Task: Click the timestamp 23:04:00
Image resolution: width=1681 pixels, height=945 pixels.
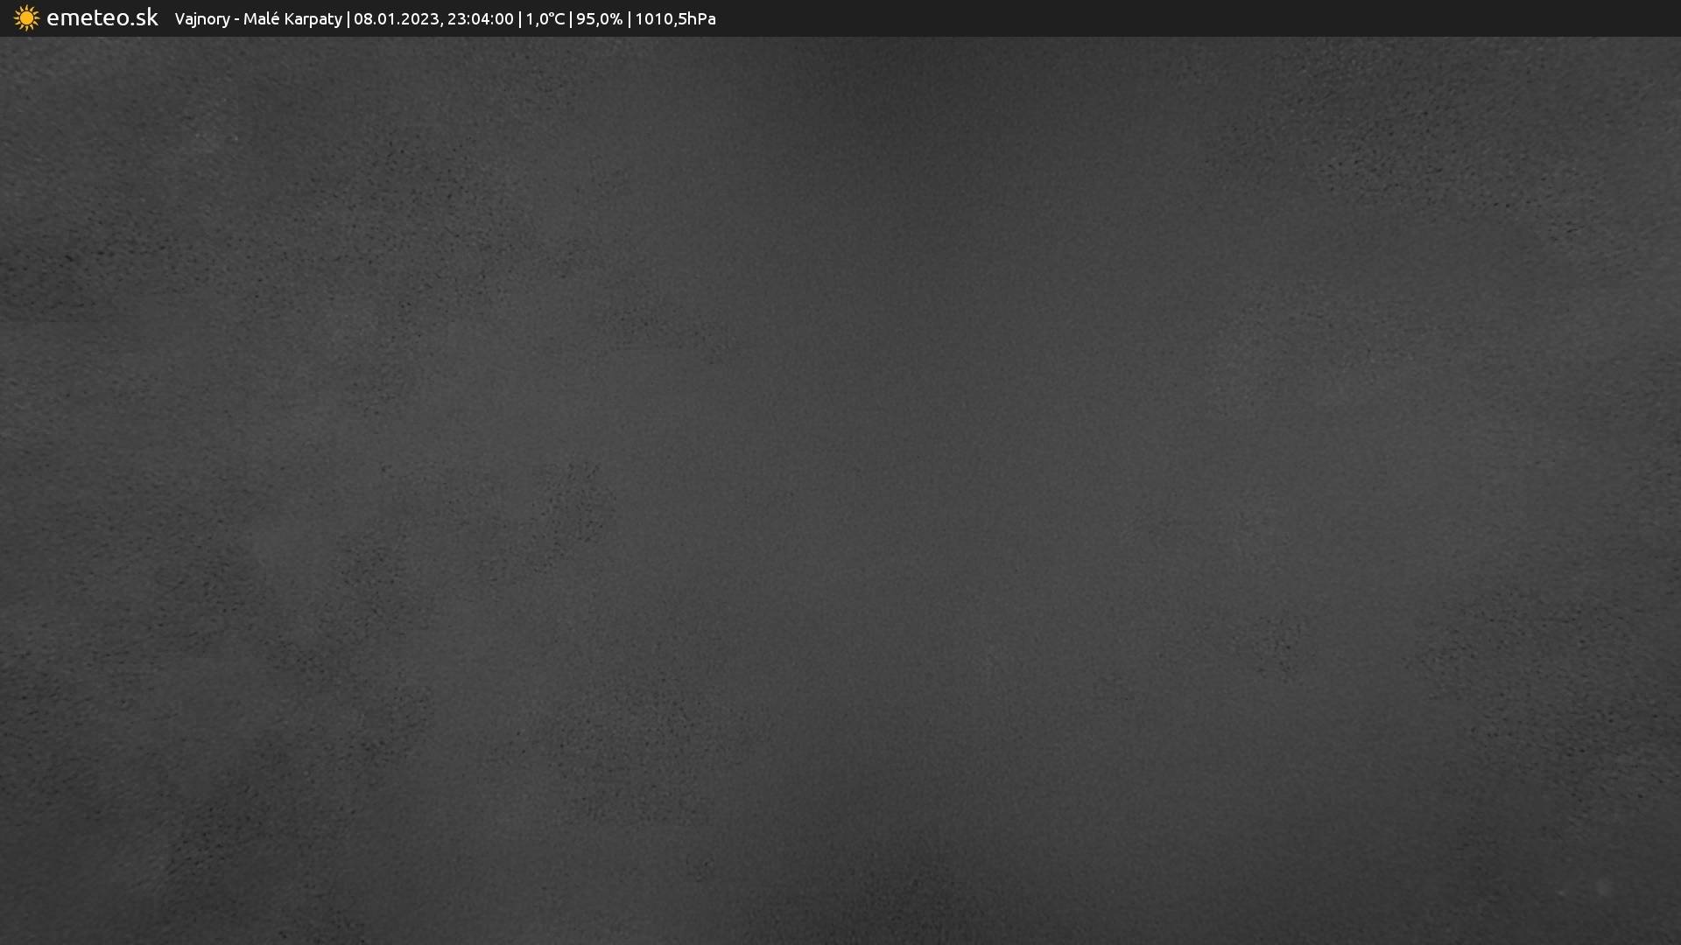Action: tap(480, 19)
